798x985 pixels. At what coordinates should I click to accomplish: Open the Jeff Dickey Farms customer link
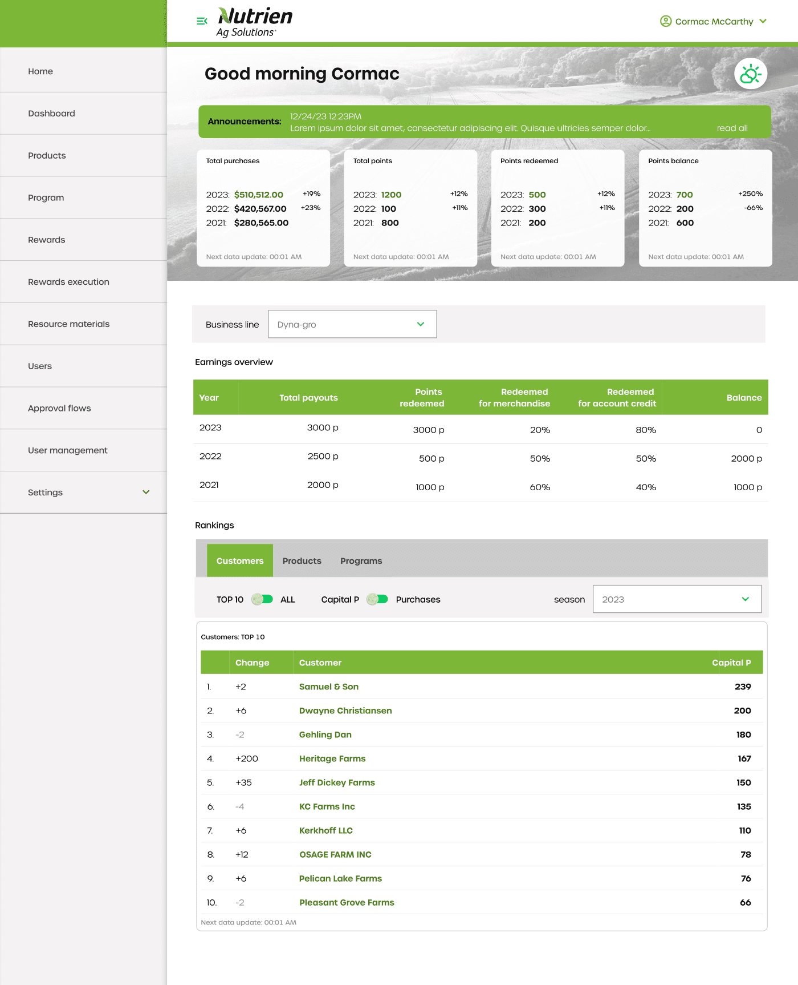(337, 782)
